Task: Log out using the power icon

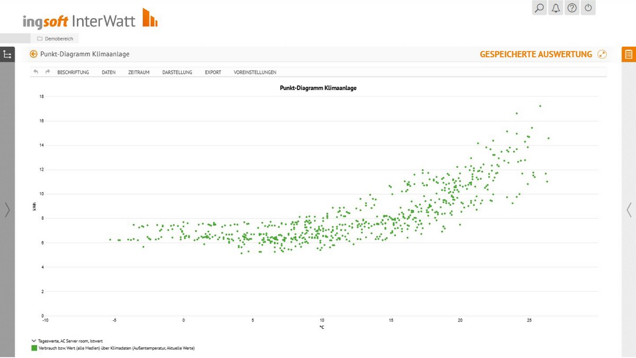Action: coord(588,8)
